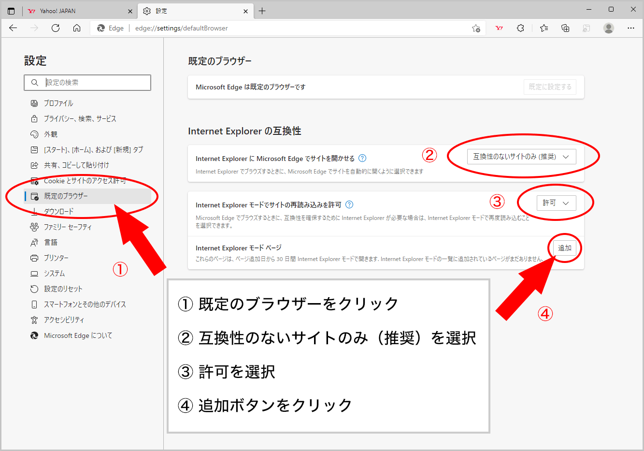Click the user profile avatar
The width and height of the screenshot is (644, 451).
(x=609, y=28)
